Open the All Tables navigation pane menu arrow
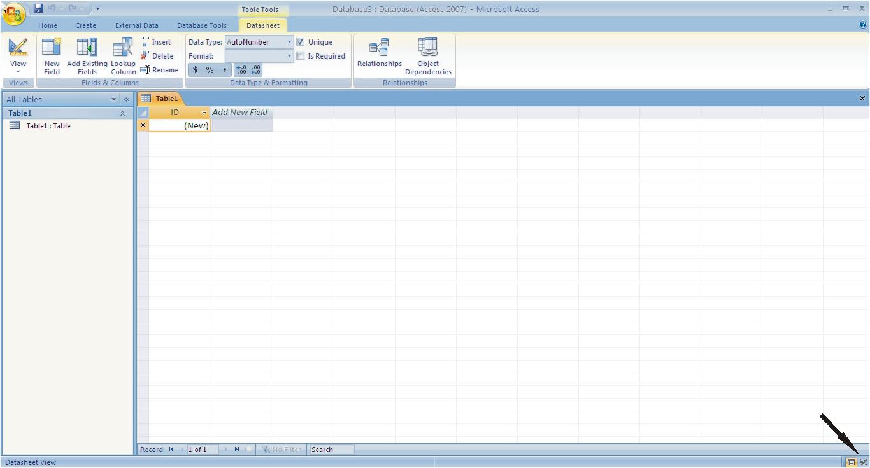 (x=114, y=99)
